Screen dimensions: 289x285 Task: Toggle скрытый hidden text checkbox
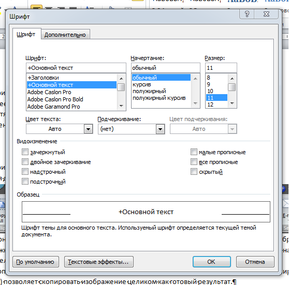194,172
